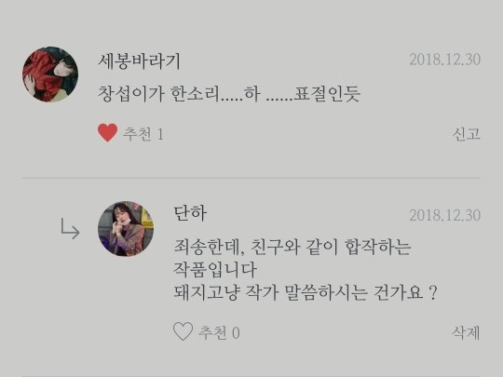
Task: Delete 단하's reply using 삭제
Action: (x=466, y=332)
